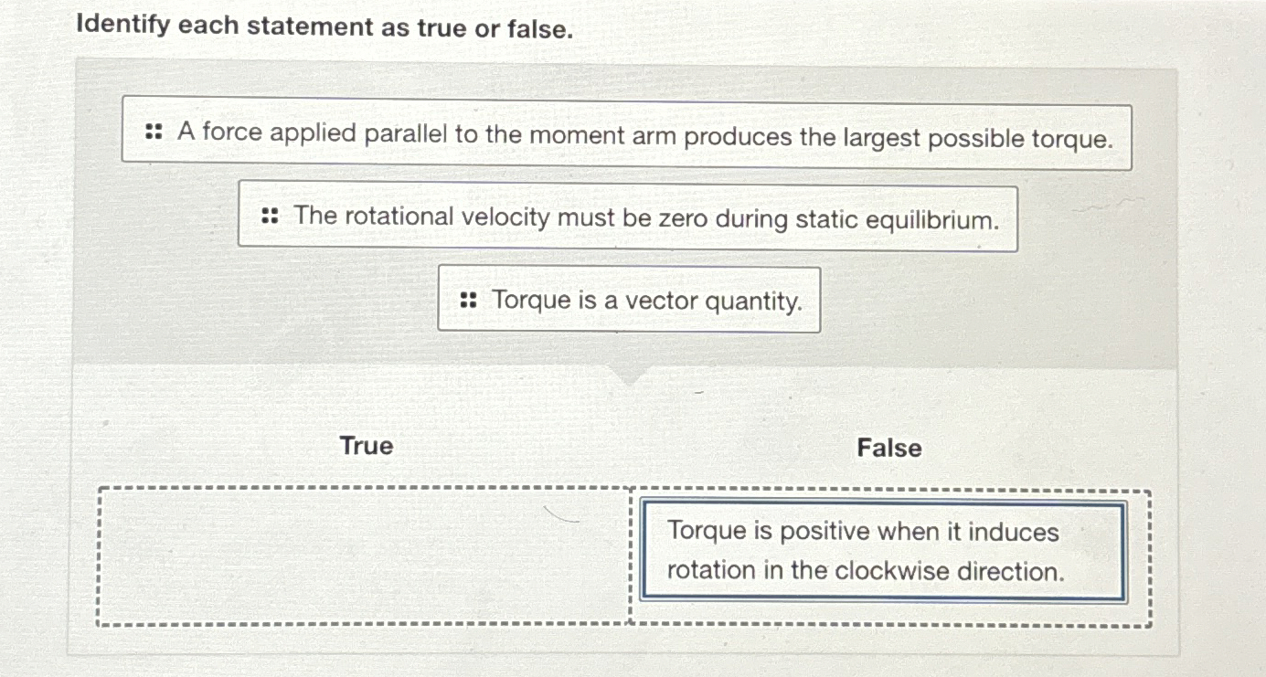Click the drag handle beside the rotational velocity statement

click(268, 217)
